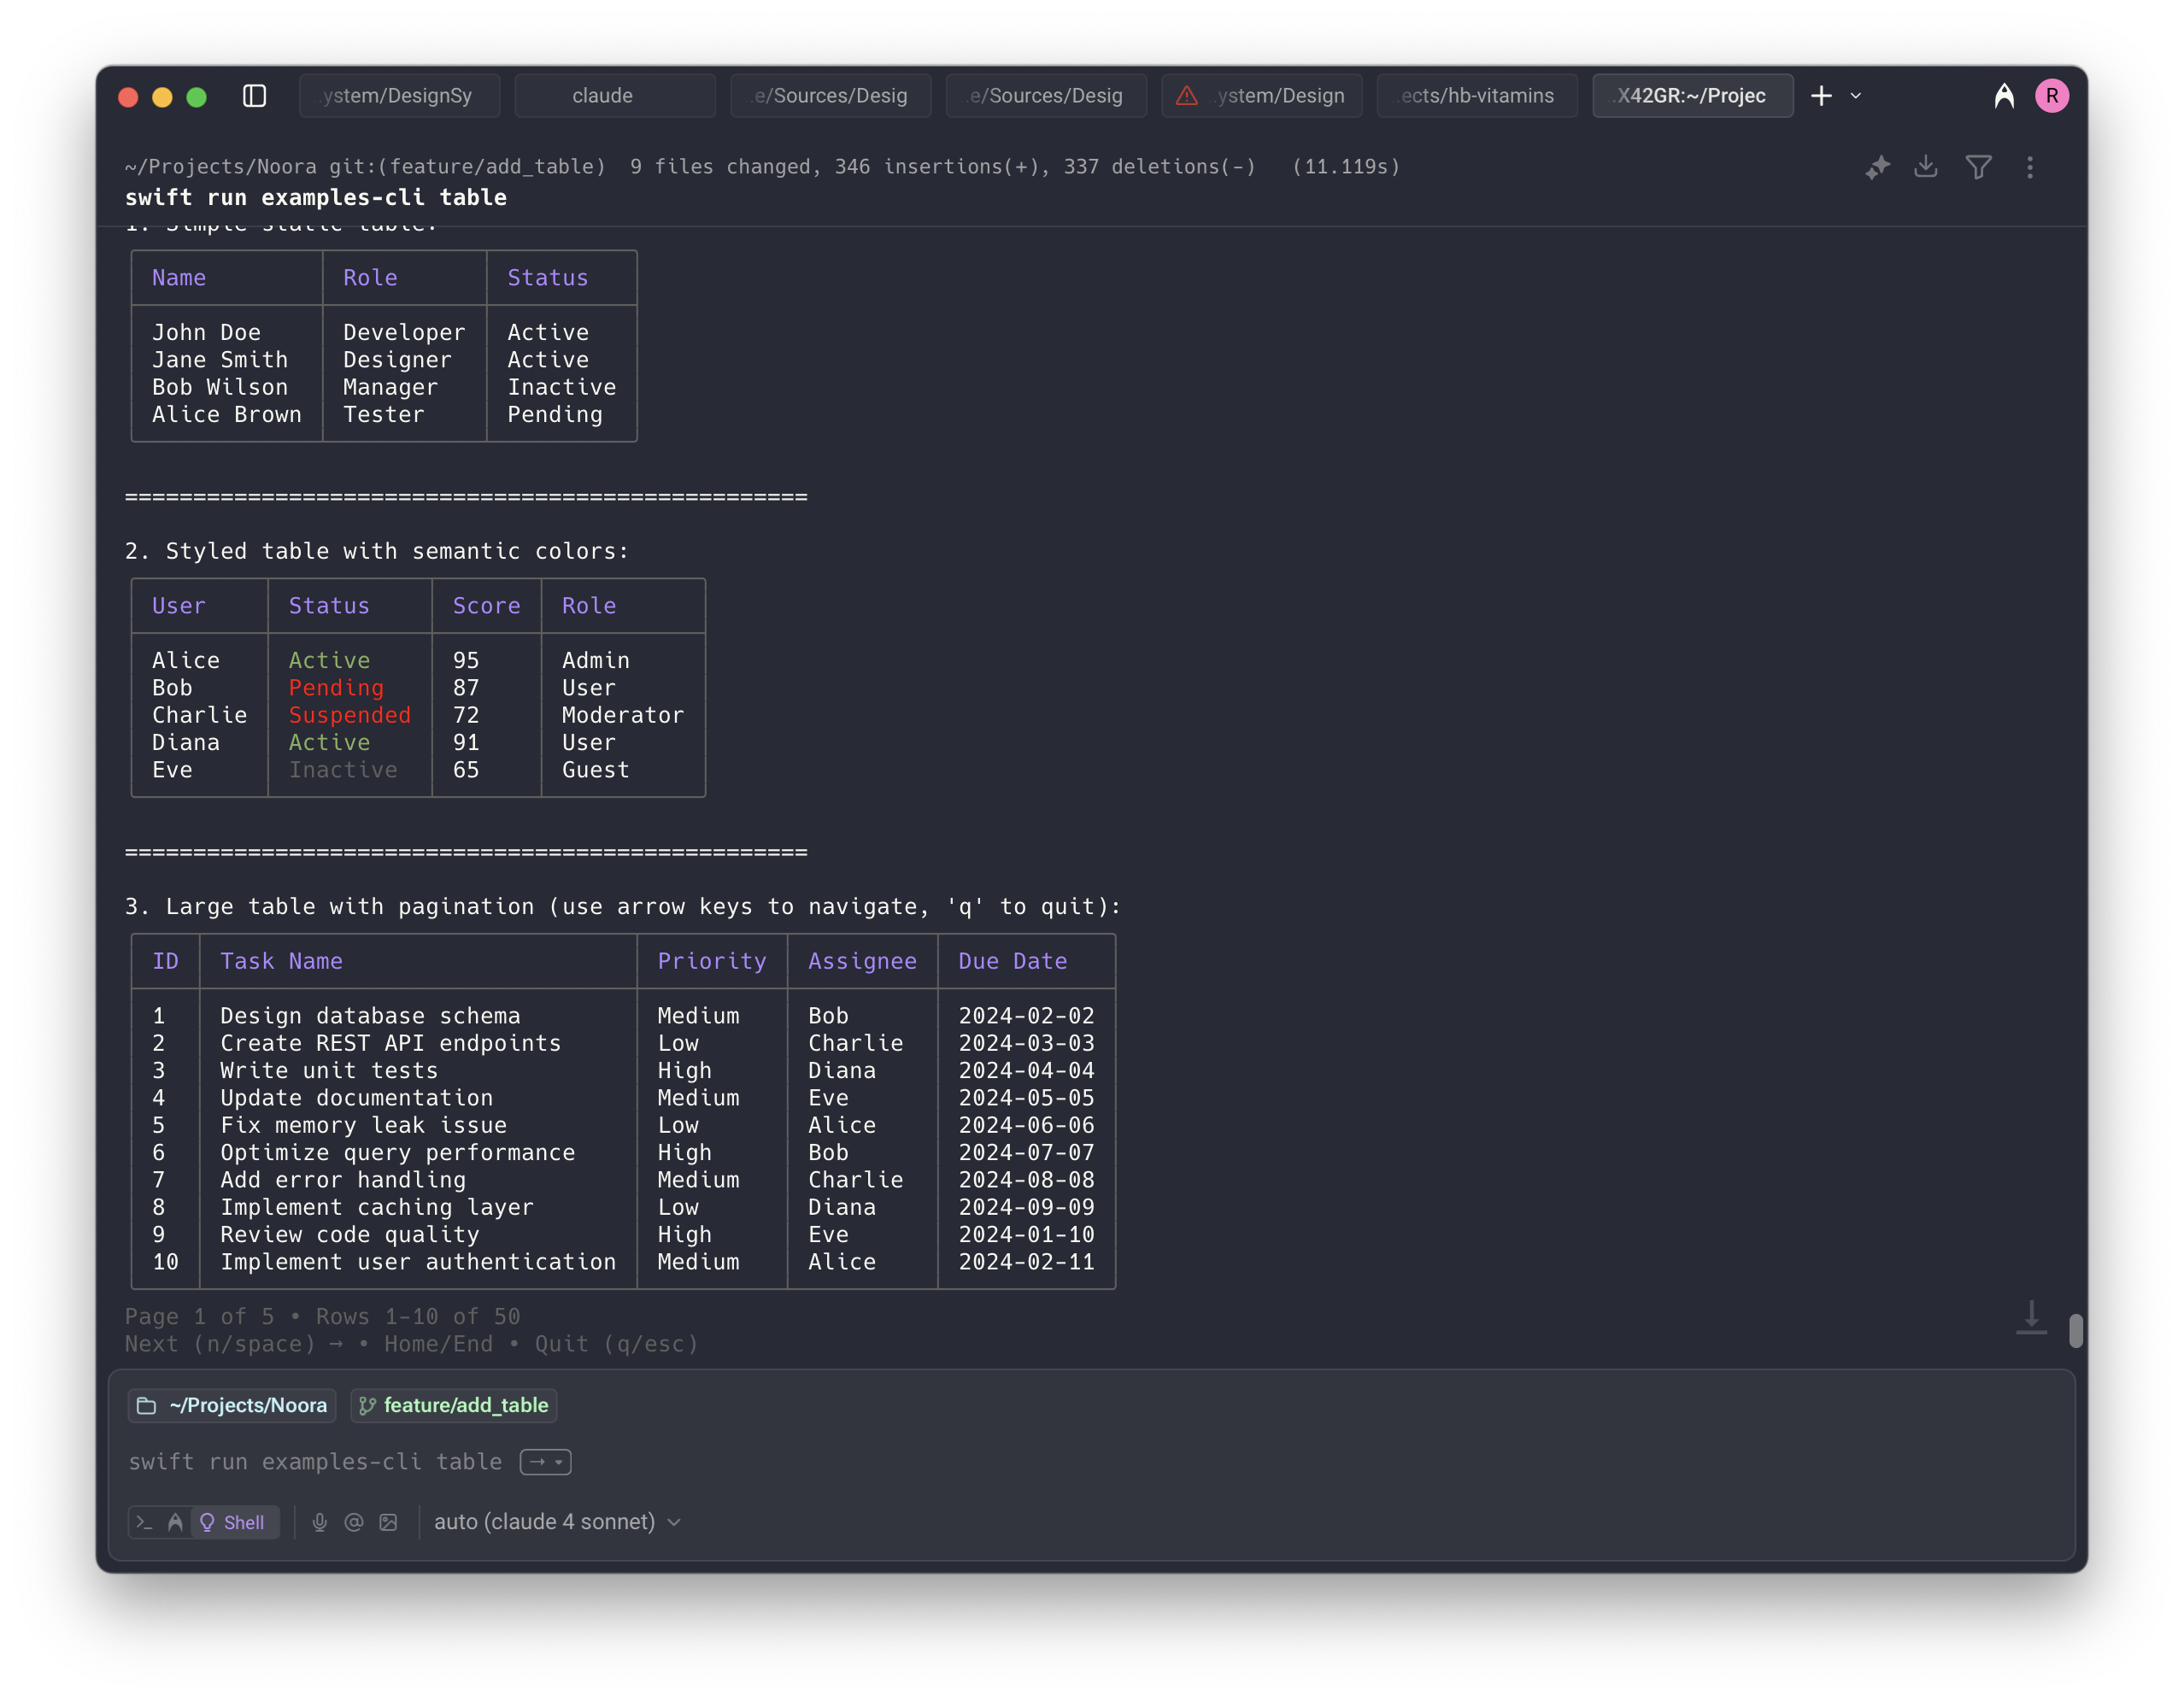
Task: Attach an image via the image icon
Action: click(389, 1522)
